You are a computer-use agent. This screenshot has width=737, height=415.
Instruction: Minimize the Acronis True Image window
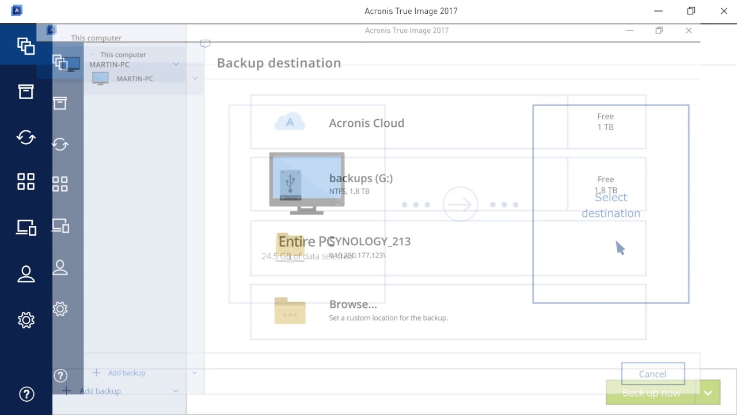tap(658, 11)
